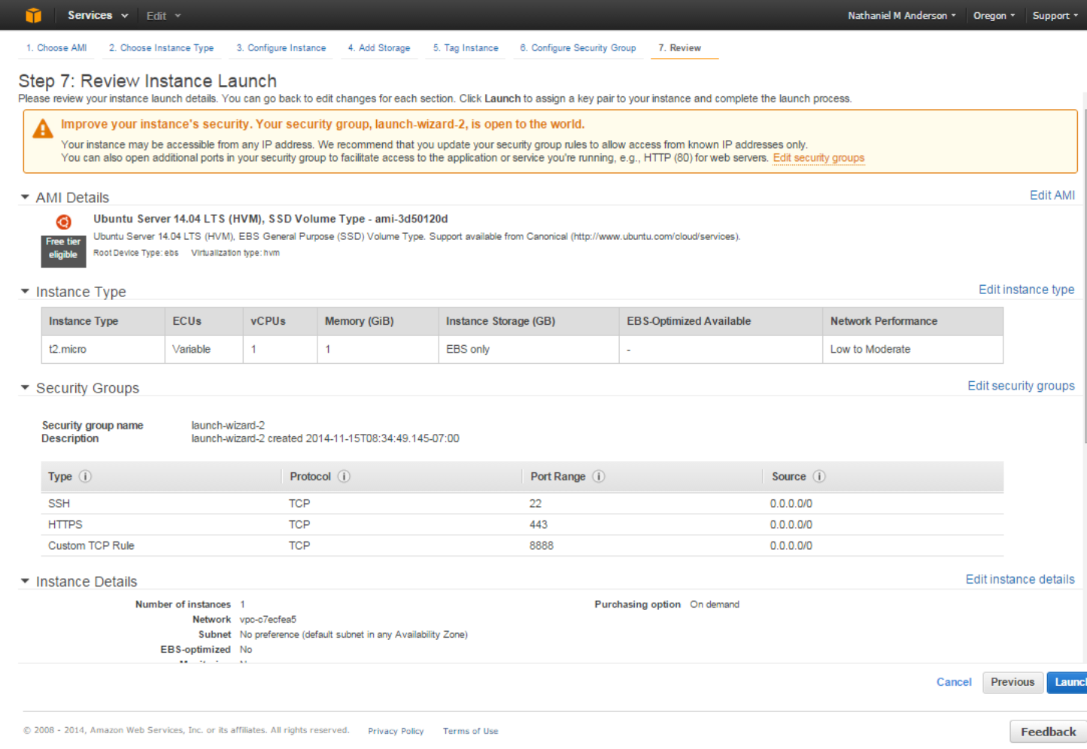Go to step 3 Configure Instance tab
Screen dimensions: 1087x749
pos(281,48)
